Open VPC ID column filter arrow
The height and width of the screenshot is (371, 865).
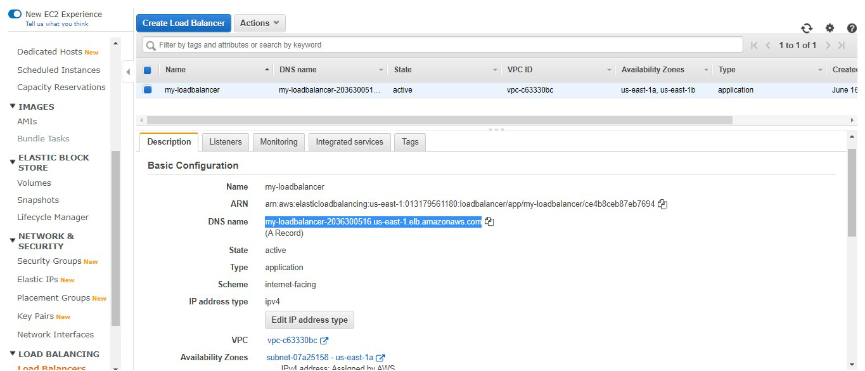610,70
